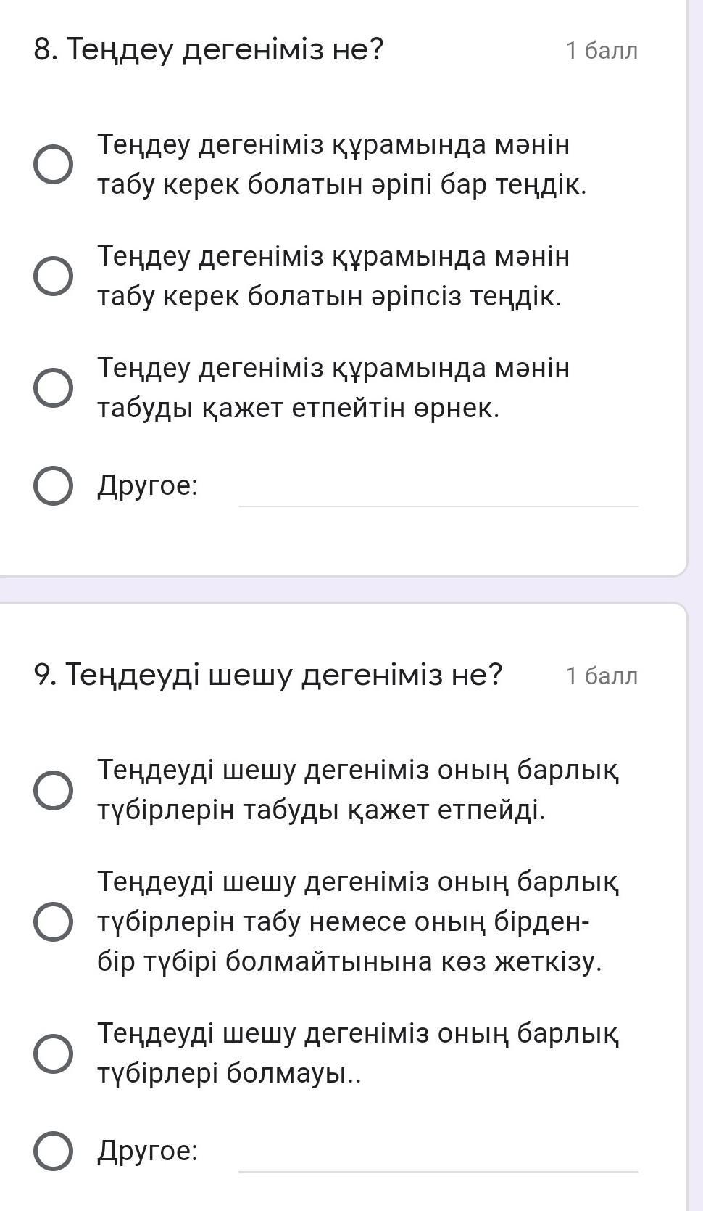Choose radio for 'табуды қажет етпейтін өрнек'
The width and height of the screenshot is (703, 1211).
click(x=53, y=388)
